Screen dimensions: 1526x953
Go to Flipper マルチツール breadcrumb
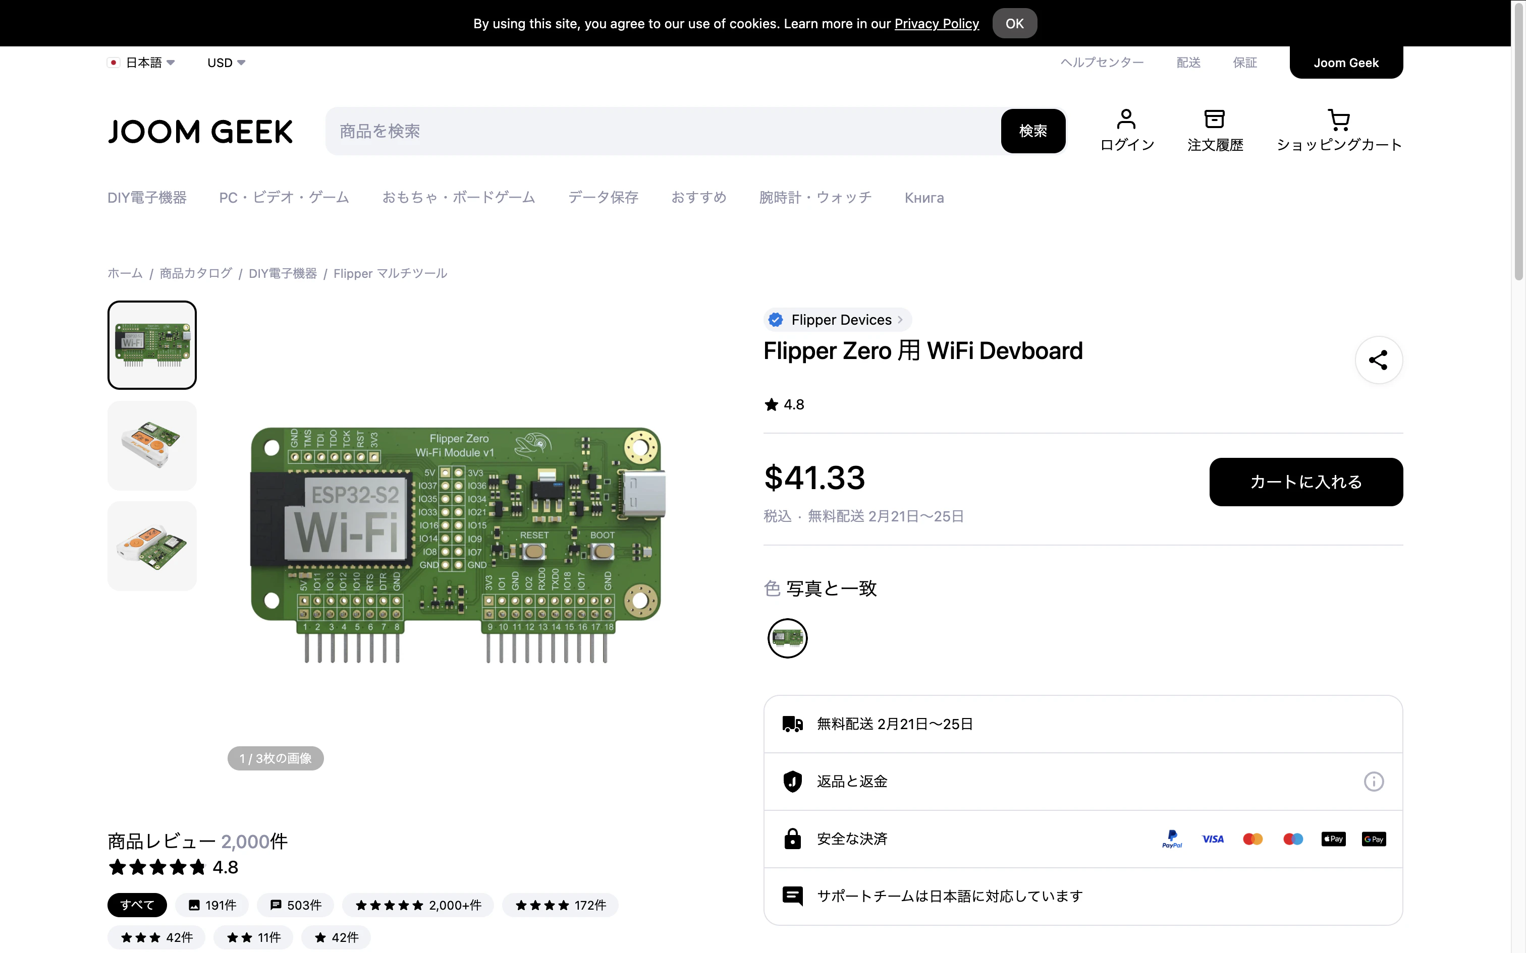[390, 273]
